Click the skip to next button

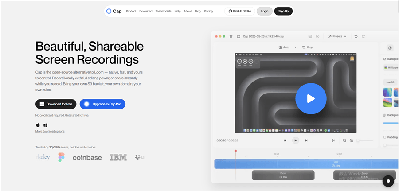click(306, 140)
